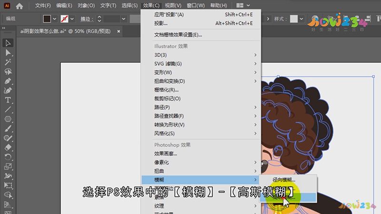Screen dimensions: 381x214
Task: Expand the 风格化(S) submenu
Action: pos(201,134)
